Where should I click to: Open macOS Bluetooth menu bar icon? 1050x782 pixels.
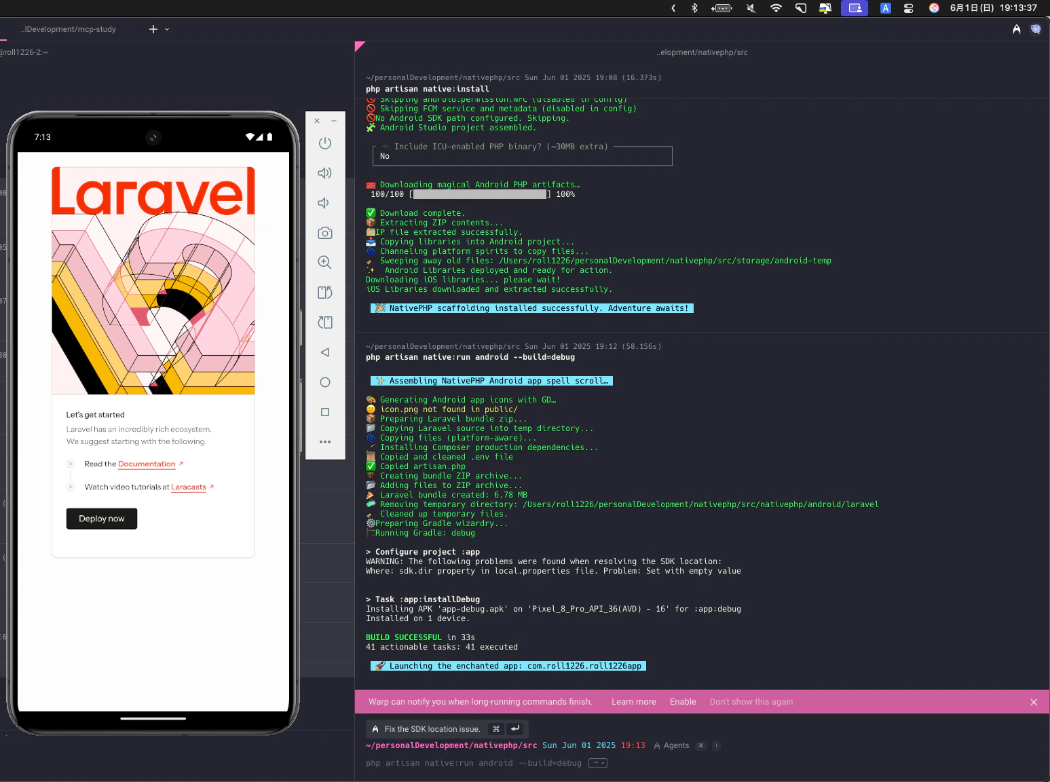click(x=694, y=8)
